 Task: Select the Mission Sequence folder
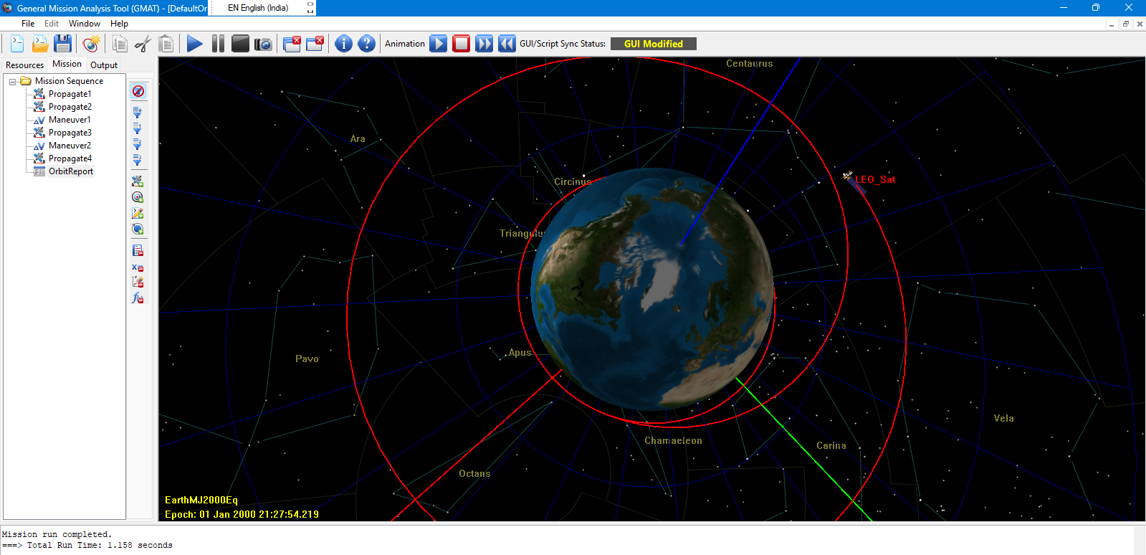(69, 81)
